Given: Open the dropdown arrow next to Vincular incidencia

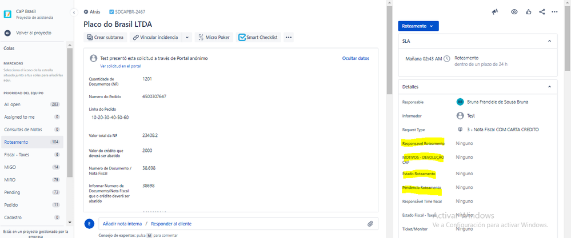Looking at the screenshot, I should tap(187, 37).
